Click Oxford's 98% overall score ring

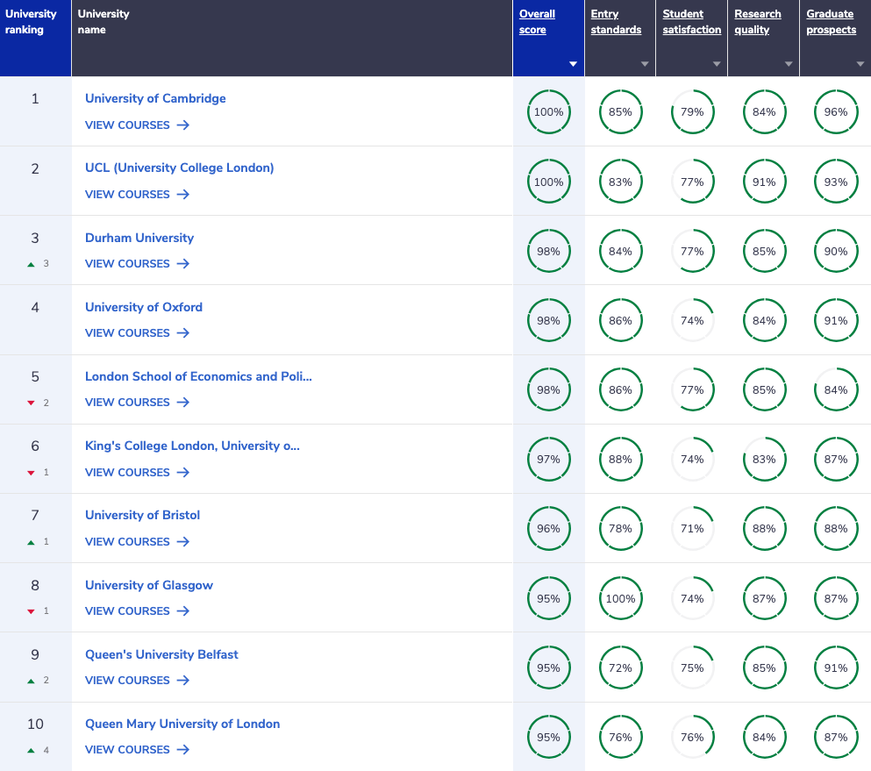[548, 320]
